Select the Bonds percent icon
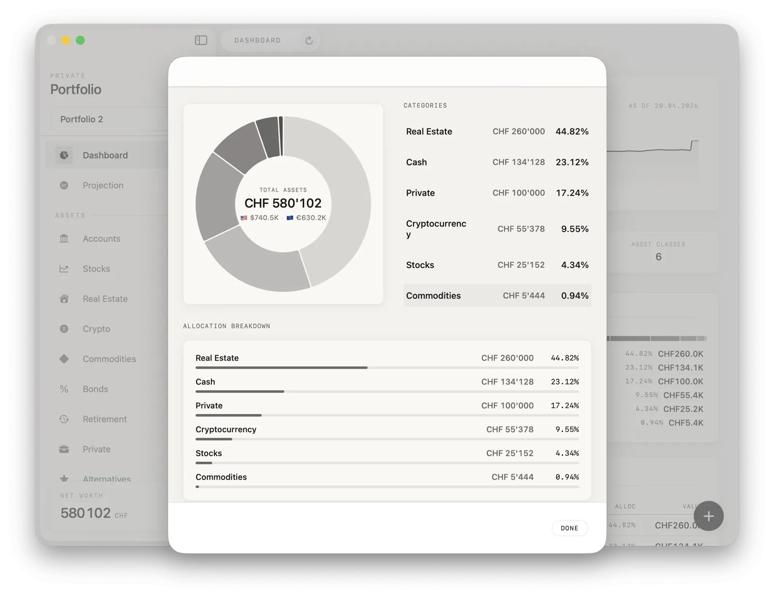 (63, 389)
